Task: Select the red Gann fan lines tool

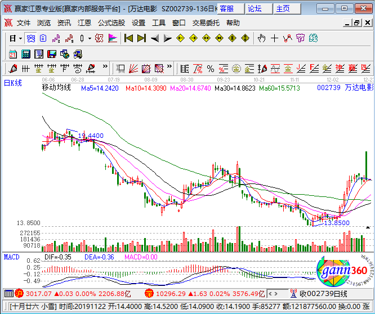Action: click(133, 69)
